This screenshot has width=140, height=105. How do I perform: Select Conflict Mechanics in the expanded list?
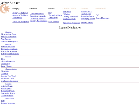8,47
